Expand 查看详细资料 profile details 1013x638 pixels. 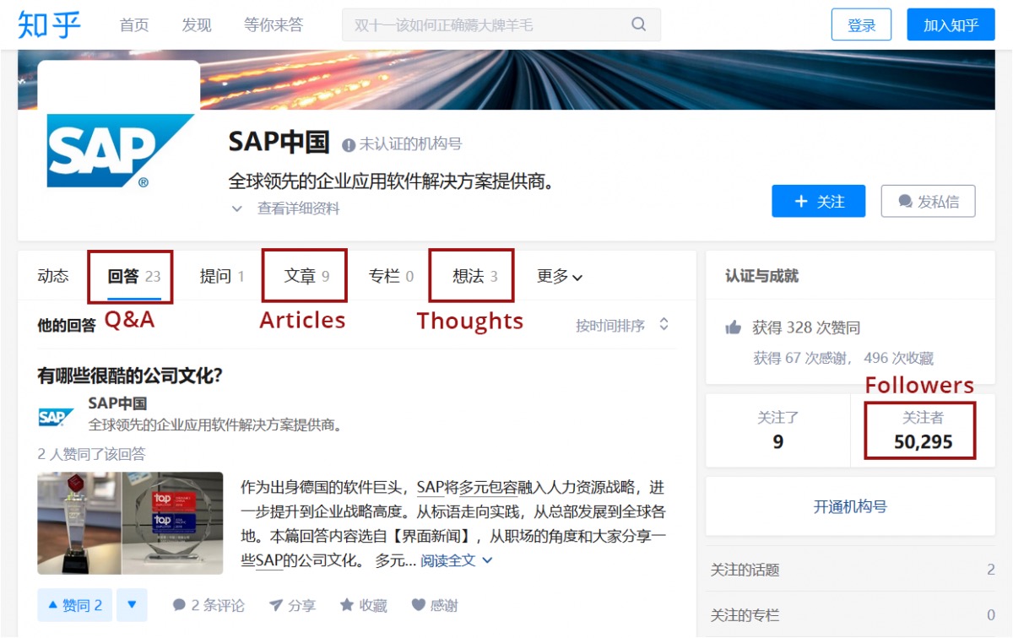pos(285,208)
